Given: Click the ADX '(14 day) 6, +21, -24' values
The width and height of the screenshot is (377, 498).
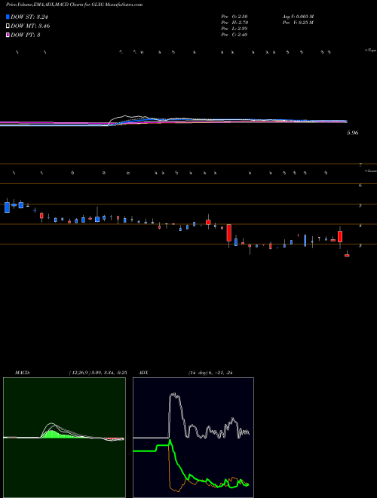Looking at the screenshot, I should pyautogui.click(x=210, y=373).
